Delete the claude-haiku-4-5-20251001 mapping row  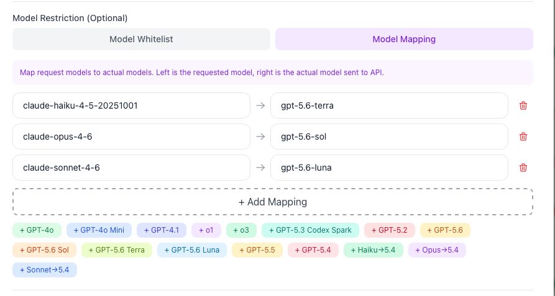point(523,105)
